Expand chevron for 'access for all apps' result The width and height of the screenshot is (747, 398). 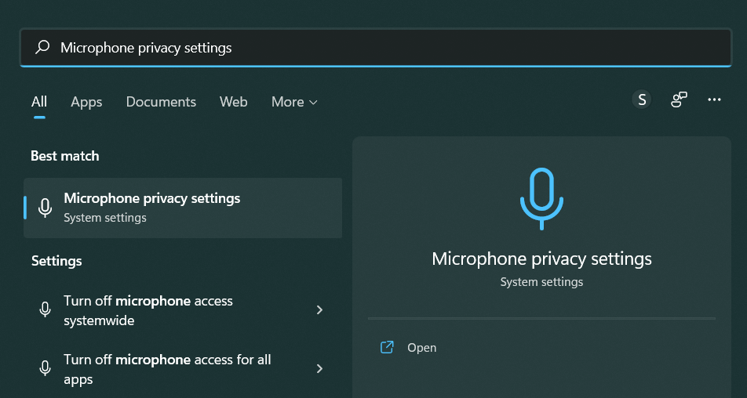pos(319,369)
